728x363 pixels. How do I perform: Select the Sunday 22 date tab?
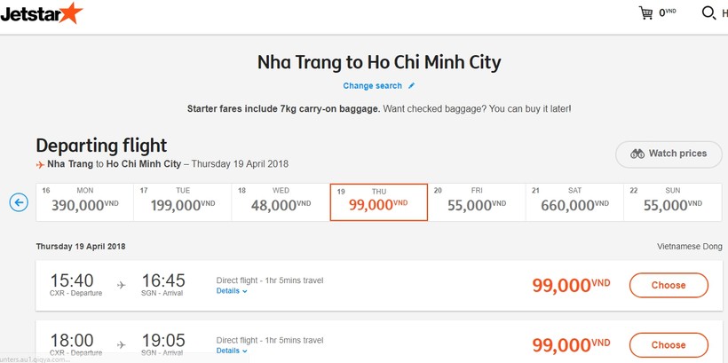pyautogui.click(x=672, y=201)
